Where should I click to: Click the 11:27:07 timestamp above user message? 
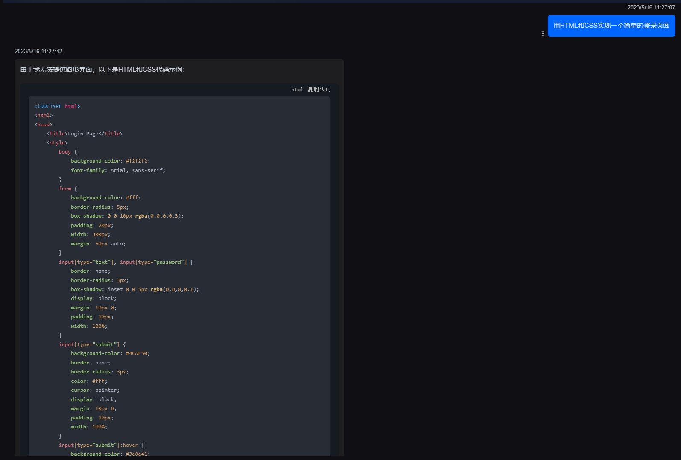(651, 7)
